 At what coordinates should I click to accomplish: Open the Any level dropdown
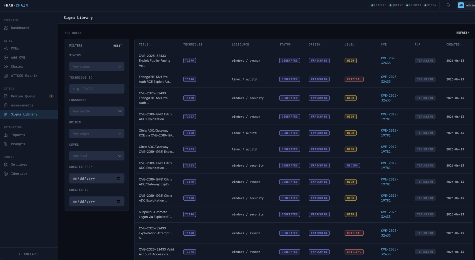coord(97,156)
